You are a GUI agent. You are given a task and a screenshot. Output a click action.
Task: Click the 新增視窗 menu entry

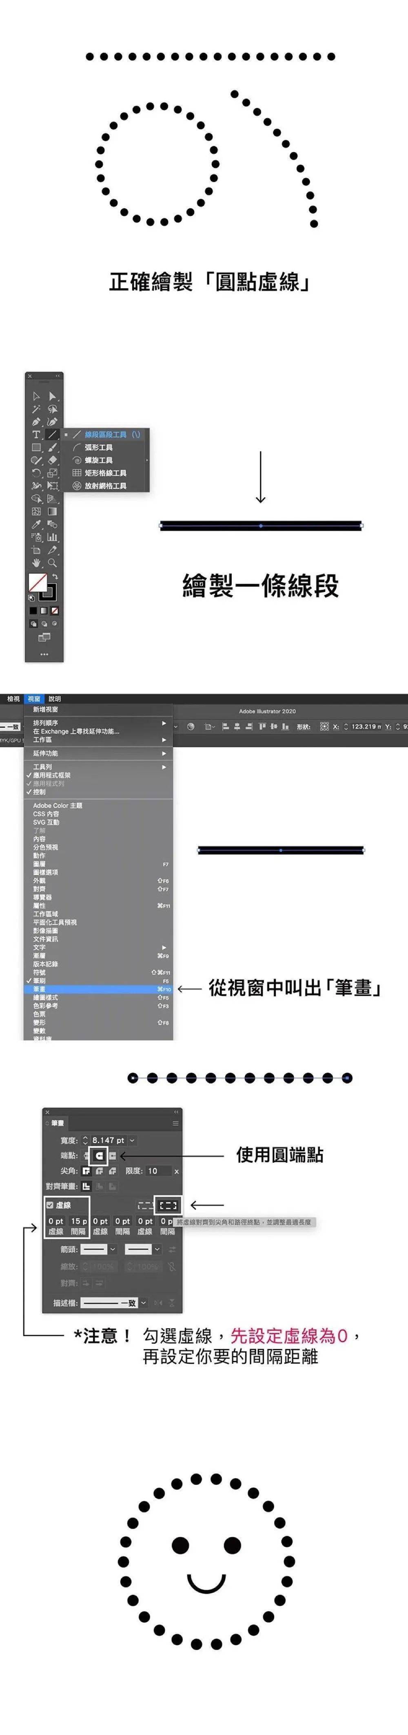(46, 709)
